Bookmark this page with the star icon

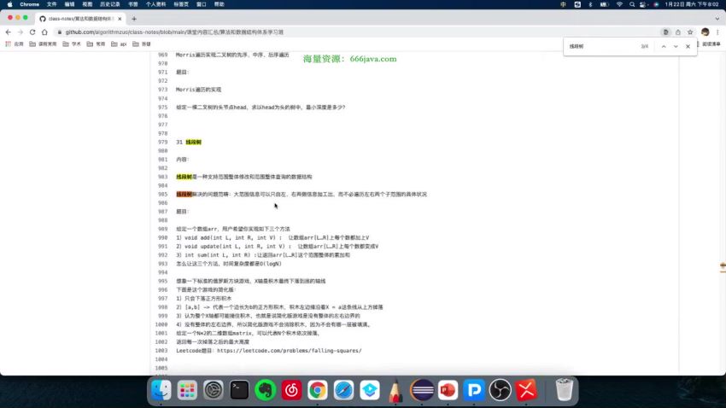click(689, 32)
